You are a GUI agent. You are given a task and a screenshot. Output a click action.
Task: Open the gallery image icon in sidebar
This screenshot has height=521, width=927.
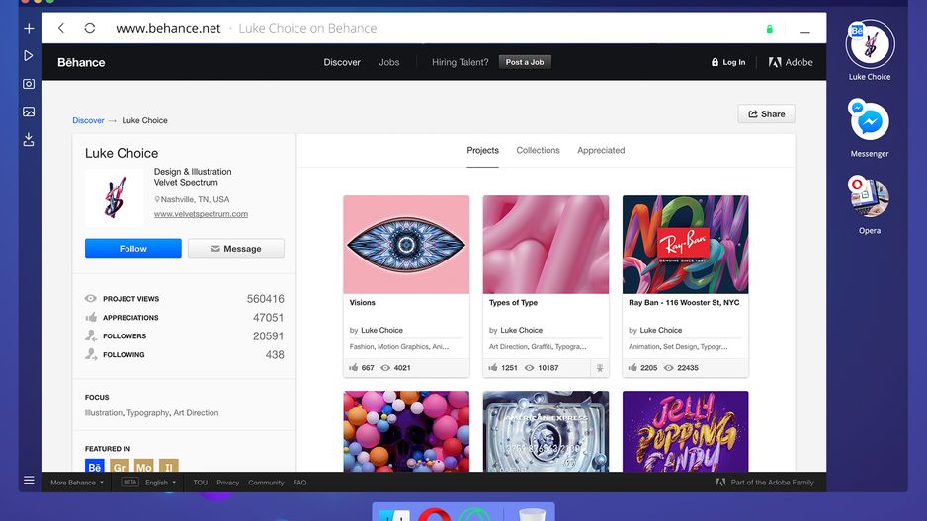29,112
